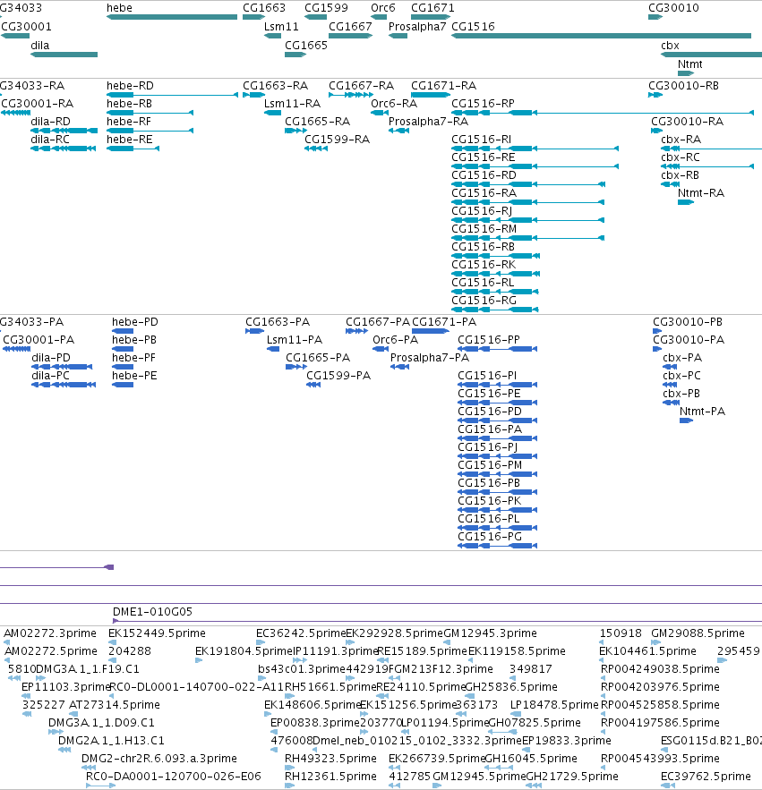Select the CG1516-RI transcript label
The height and width of the screenshot is (790, 762).
click(x=481, y=140)
